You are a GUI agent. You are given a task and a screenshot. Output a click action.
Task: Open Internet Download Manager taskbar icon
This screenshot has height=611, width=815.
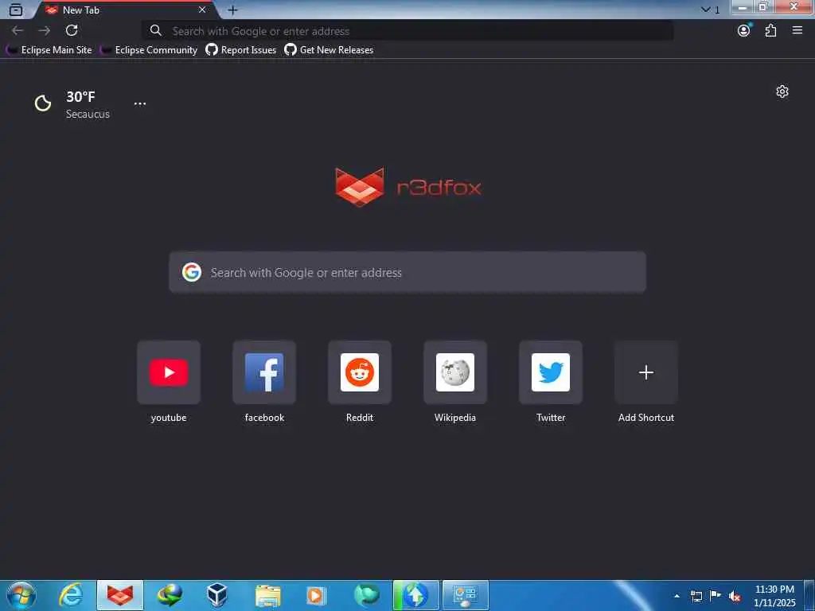[170, 595]
